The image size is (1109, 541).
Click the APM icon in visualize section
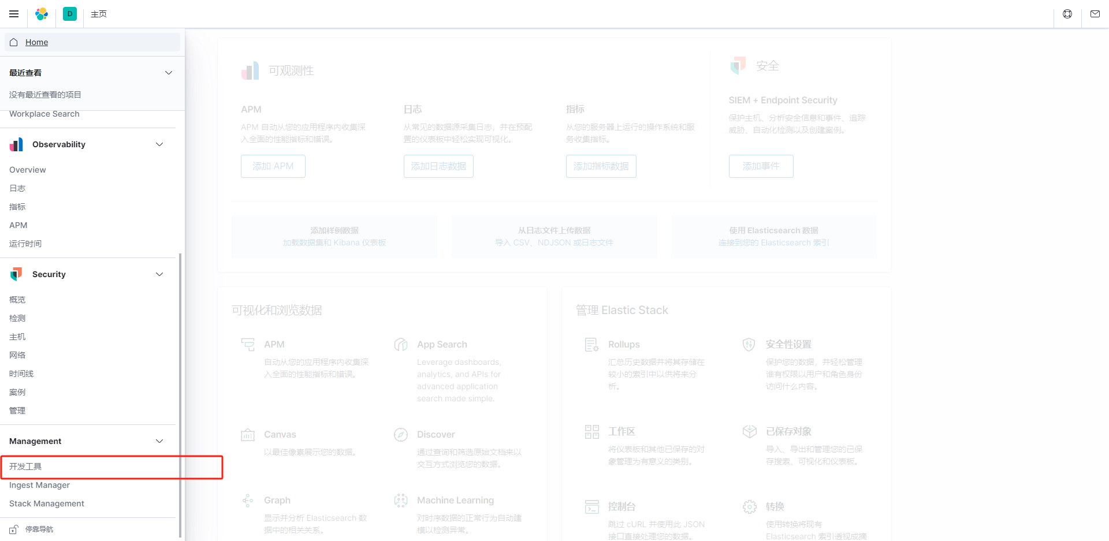(x=248, y=345)
